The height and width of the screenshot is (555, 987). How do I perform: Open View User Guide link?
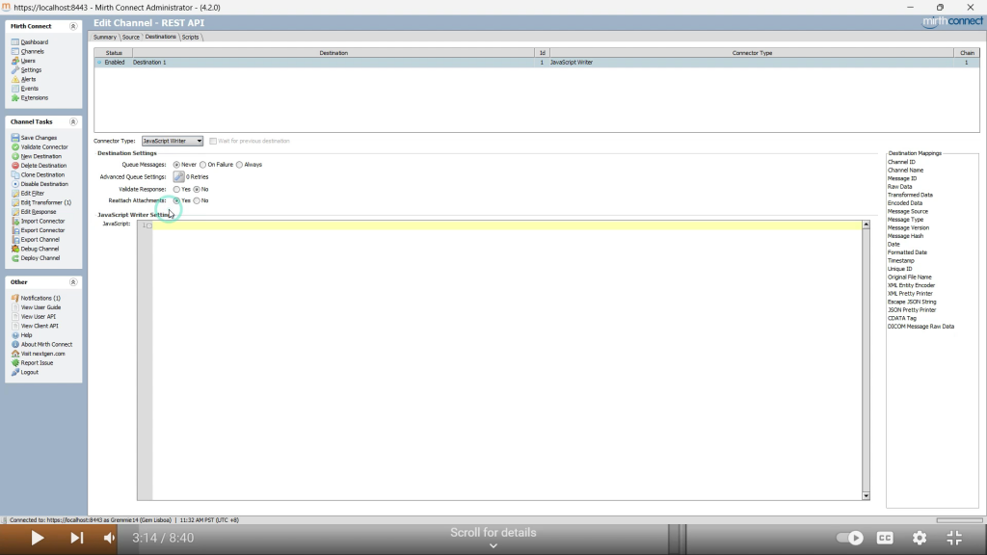coord(40,307)
